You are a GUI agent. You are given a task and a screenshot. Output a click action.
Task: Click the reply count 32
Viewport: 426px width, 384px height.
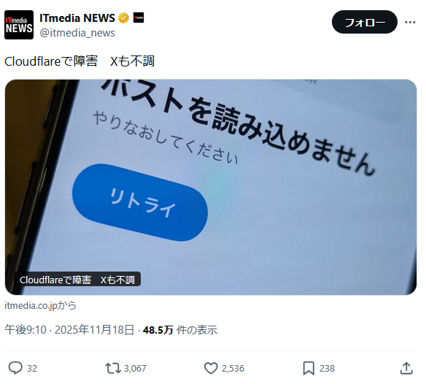(32, 369)
